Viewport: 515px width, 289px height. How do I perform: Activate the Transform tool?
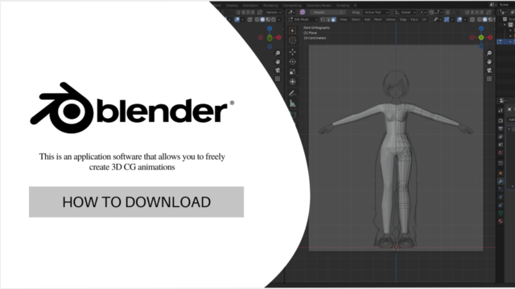pyautogui.click(x=292, y=82)
